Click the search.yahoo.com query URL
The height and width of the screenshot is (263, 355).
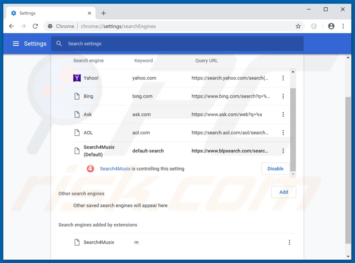[230, 78]
